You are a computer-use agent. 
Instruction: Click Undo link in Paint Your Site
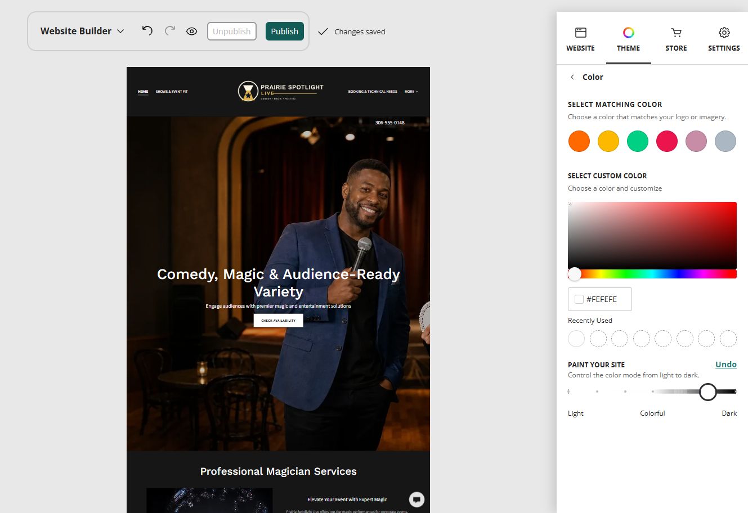(x=726, y=364)
